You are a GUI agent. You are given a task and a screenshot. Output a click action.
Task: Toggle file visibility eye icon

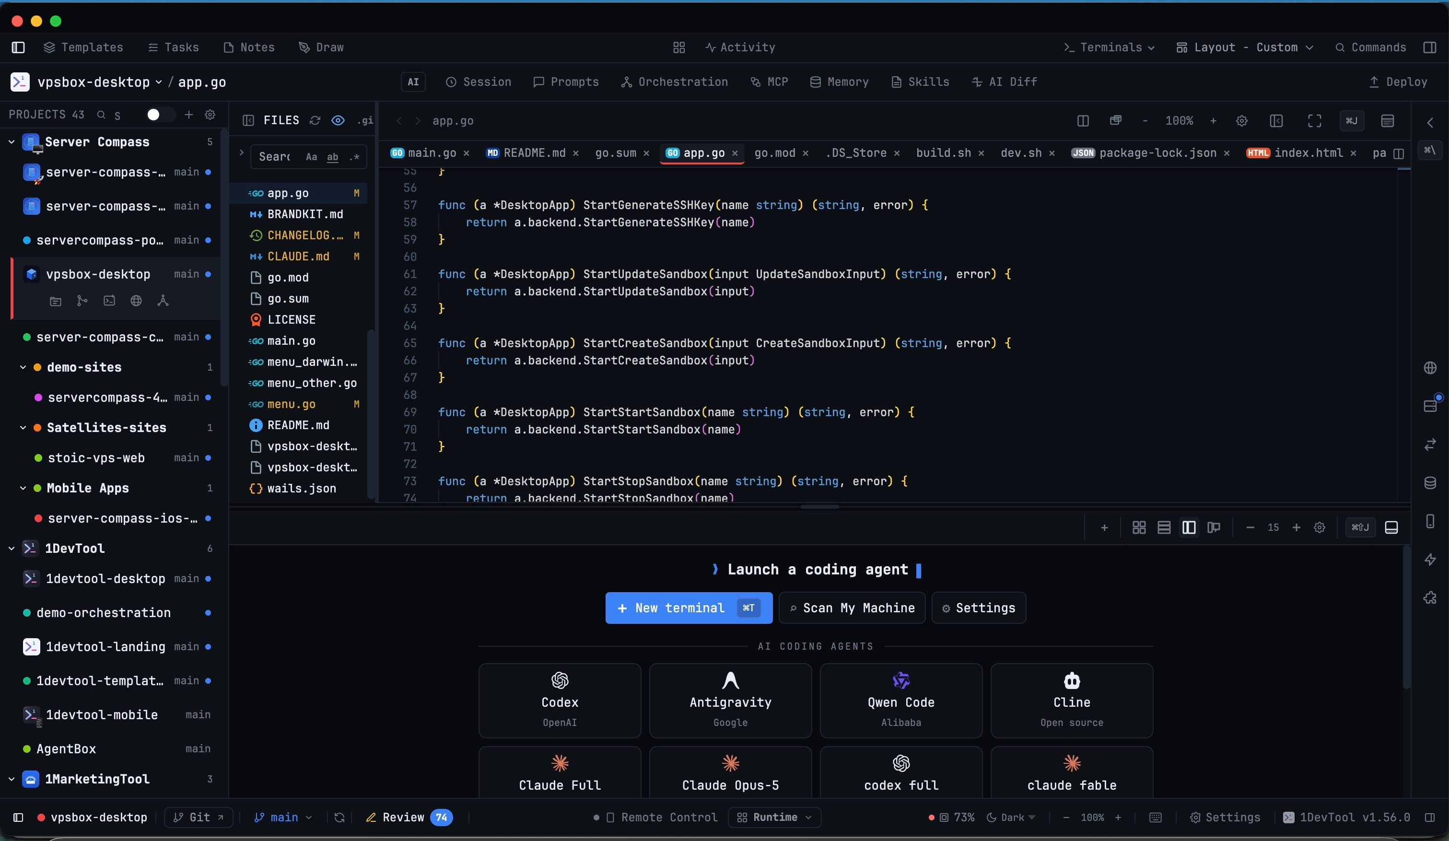338,120
